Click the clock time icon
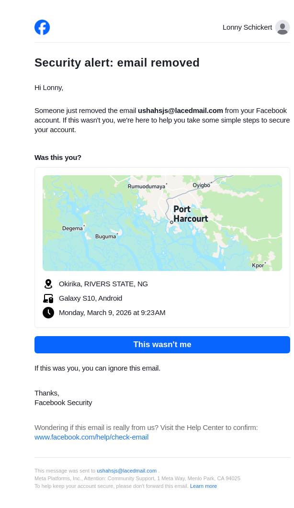The image size is (294, 508). 48,313
